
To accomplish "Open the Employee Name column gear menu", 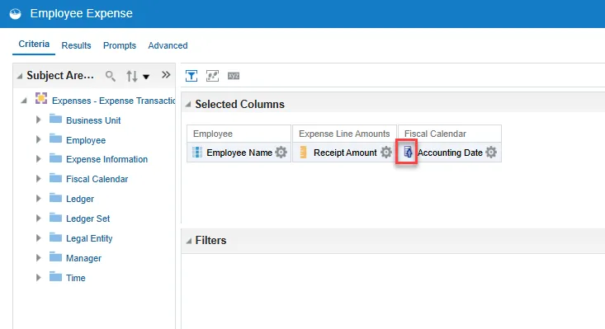I will click(281, 153).
